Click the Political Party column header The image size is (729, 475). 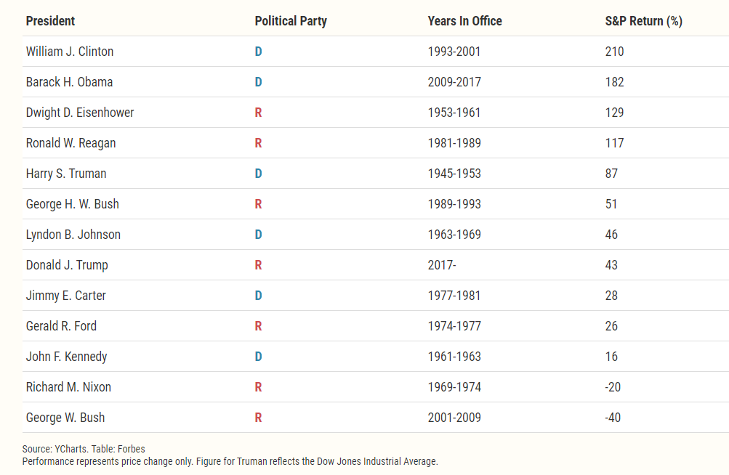[x=291, y=21]
